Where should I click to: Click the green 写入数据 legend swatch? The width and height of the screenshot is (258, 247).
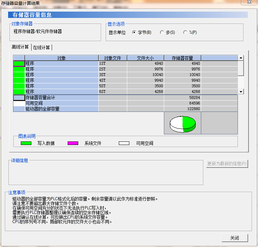(x=26, y=143)
